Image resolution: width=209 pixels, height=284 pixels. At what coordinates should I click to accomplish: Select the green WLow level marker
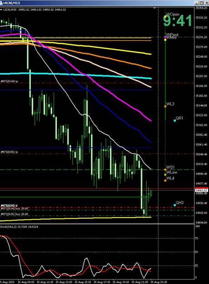[165, 175]
